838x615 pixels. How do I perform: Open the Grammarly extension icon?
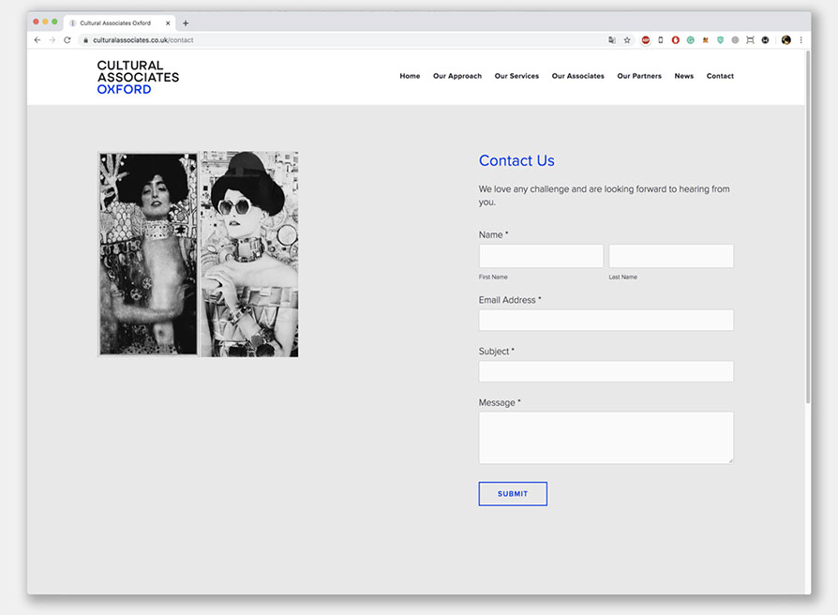[x=690, y=40]
